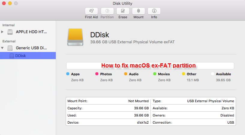The height and width of the screenshot is (135, 245).
Task: Click the Zero KB Available table value
Action: (228, 108)
